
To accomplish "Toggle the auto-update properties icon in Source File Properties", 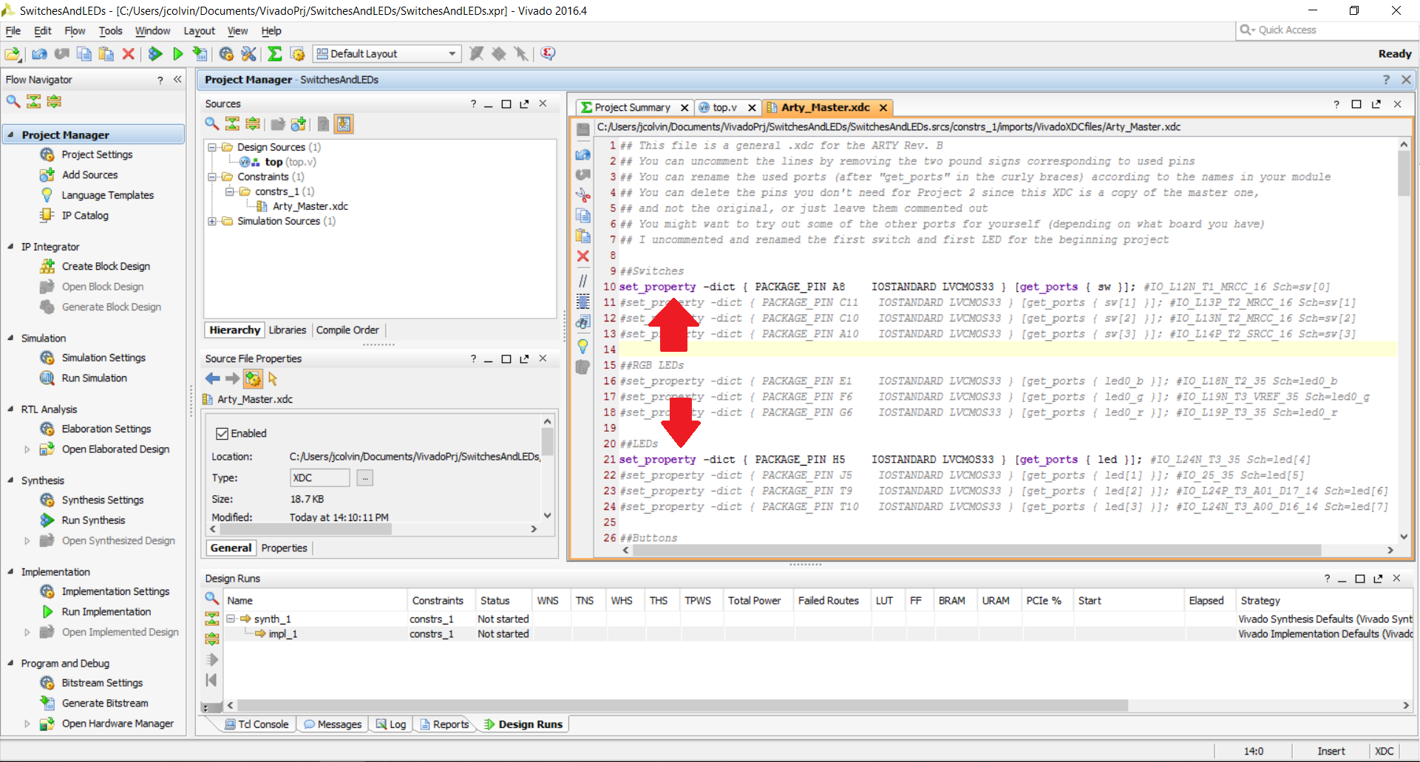I will [253, 378].
